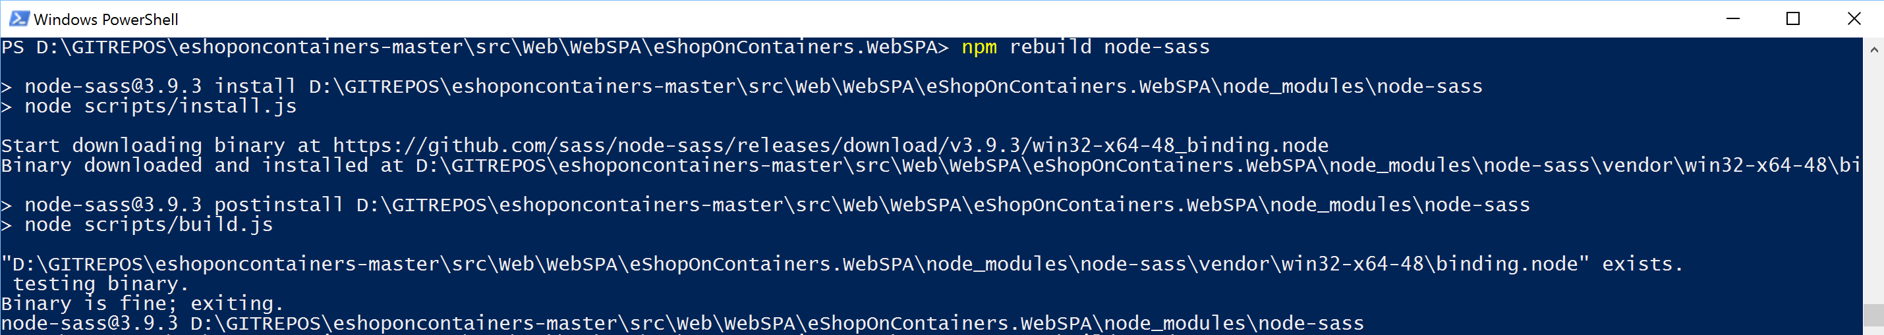Click the "node scripts/install.js" output line

click(x=160, y=107)
